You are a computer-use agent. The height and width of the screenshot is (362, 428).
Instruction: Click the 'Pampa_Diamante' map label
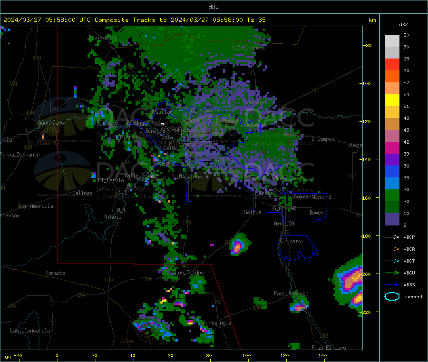20,155
